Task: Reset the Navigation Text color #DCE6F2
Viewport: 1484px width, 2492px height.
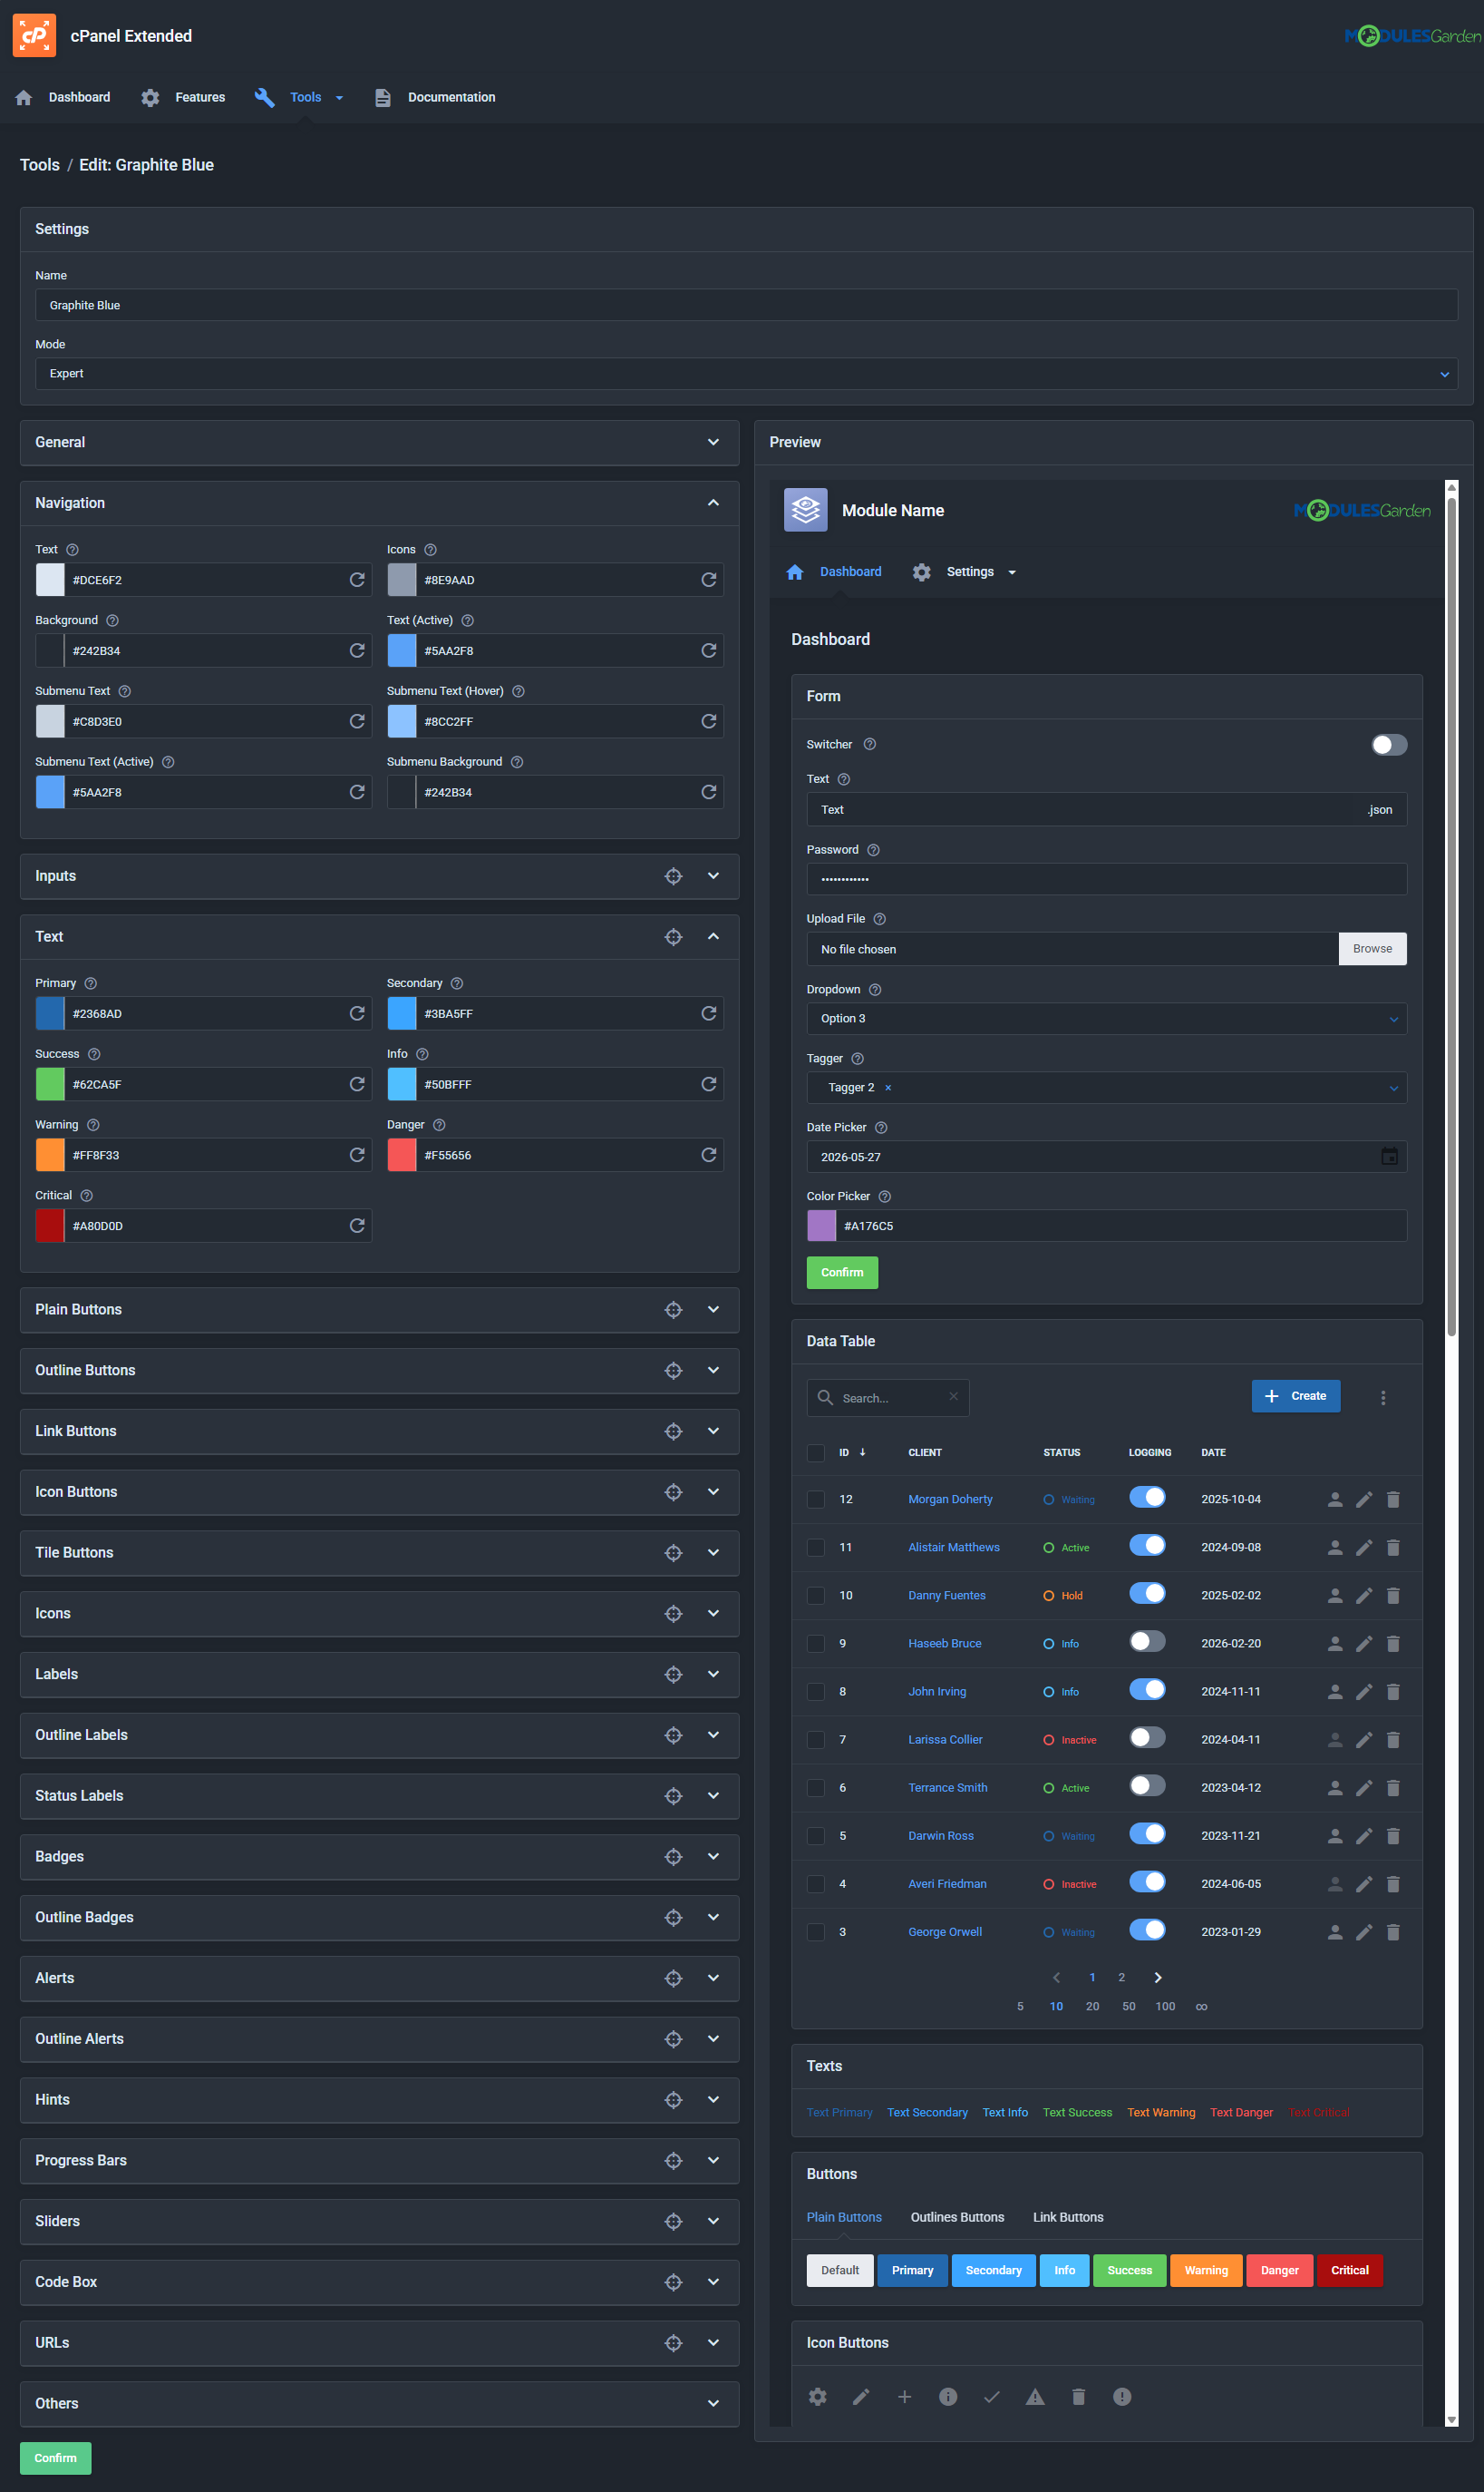Action: click(357, 581)
